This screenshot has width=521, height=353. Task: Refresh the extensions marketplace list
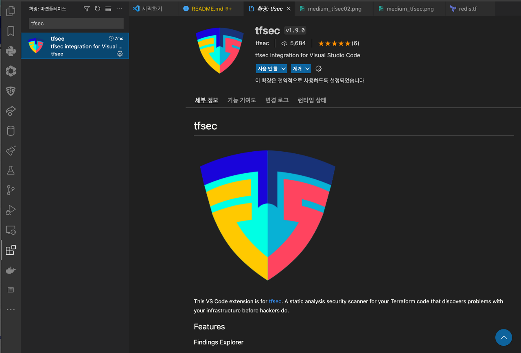97,9
